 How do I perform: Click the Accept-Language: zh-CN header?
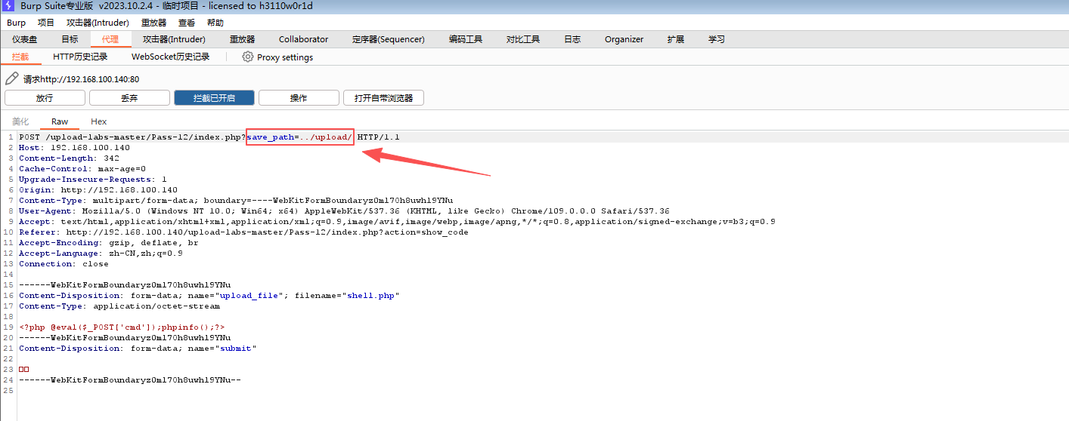[101, 254]
